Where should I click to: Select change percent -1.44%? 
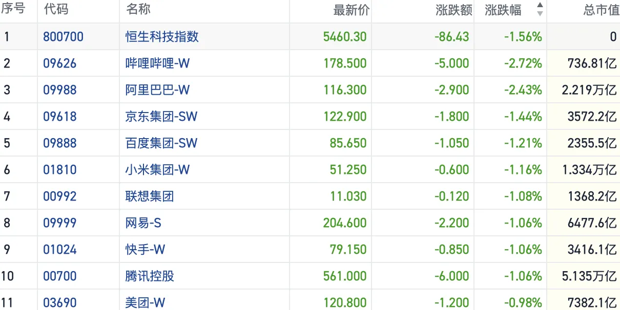point(523,117)
